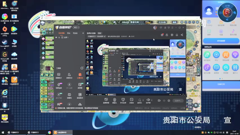The width and height of the screenshot is (240, 135).
Task: Open the danmaku show tool
Action: tap(69, 96)
